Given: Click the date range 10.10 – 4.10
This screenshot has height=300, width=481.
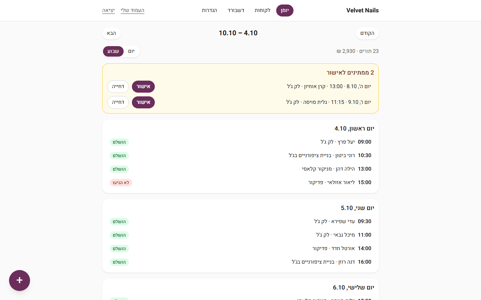Looking at the screenshot, I should point(238,33).
